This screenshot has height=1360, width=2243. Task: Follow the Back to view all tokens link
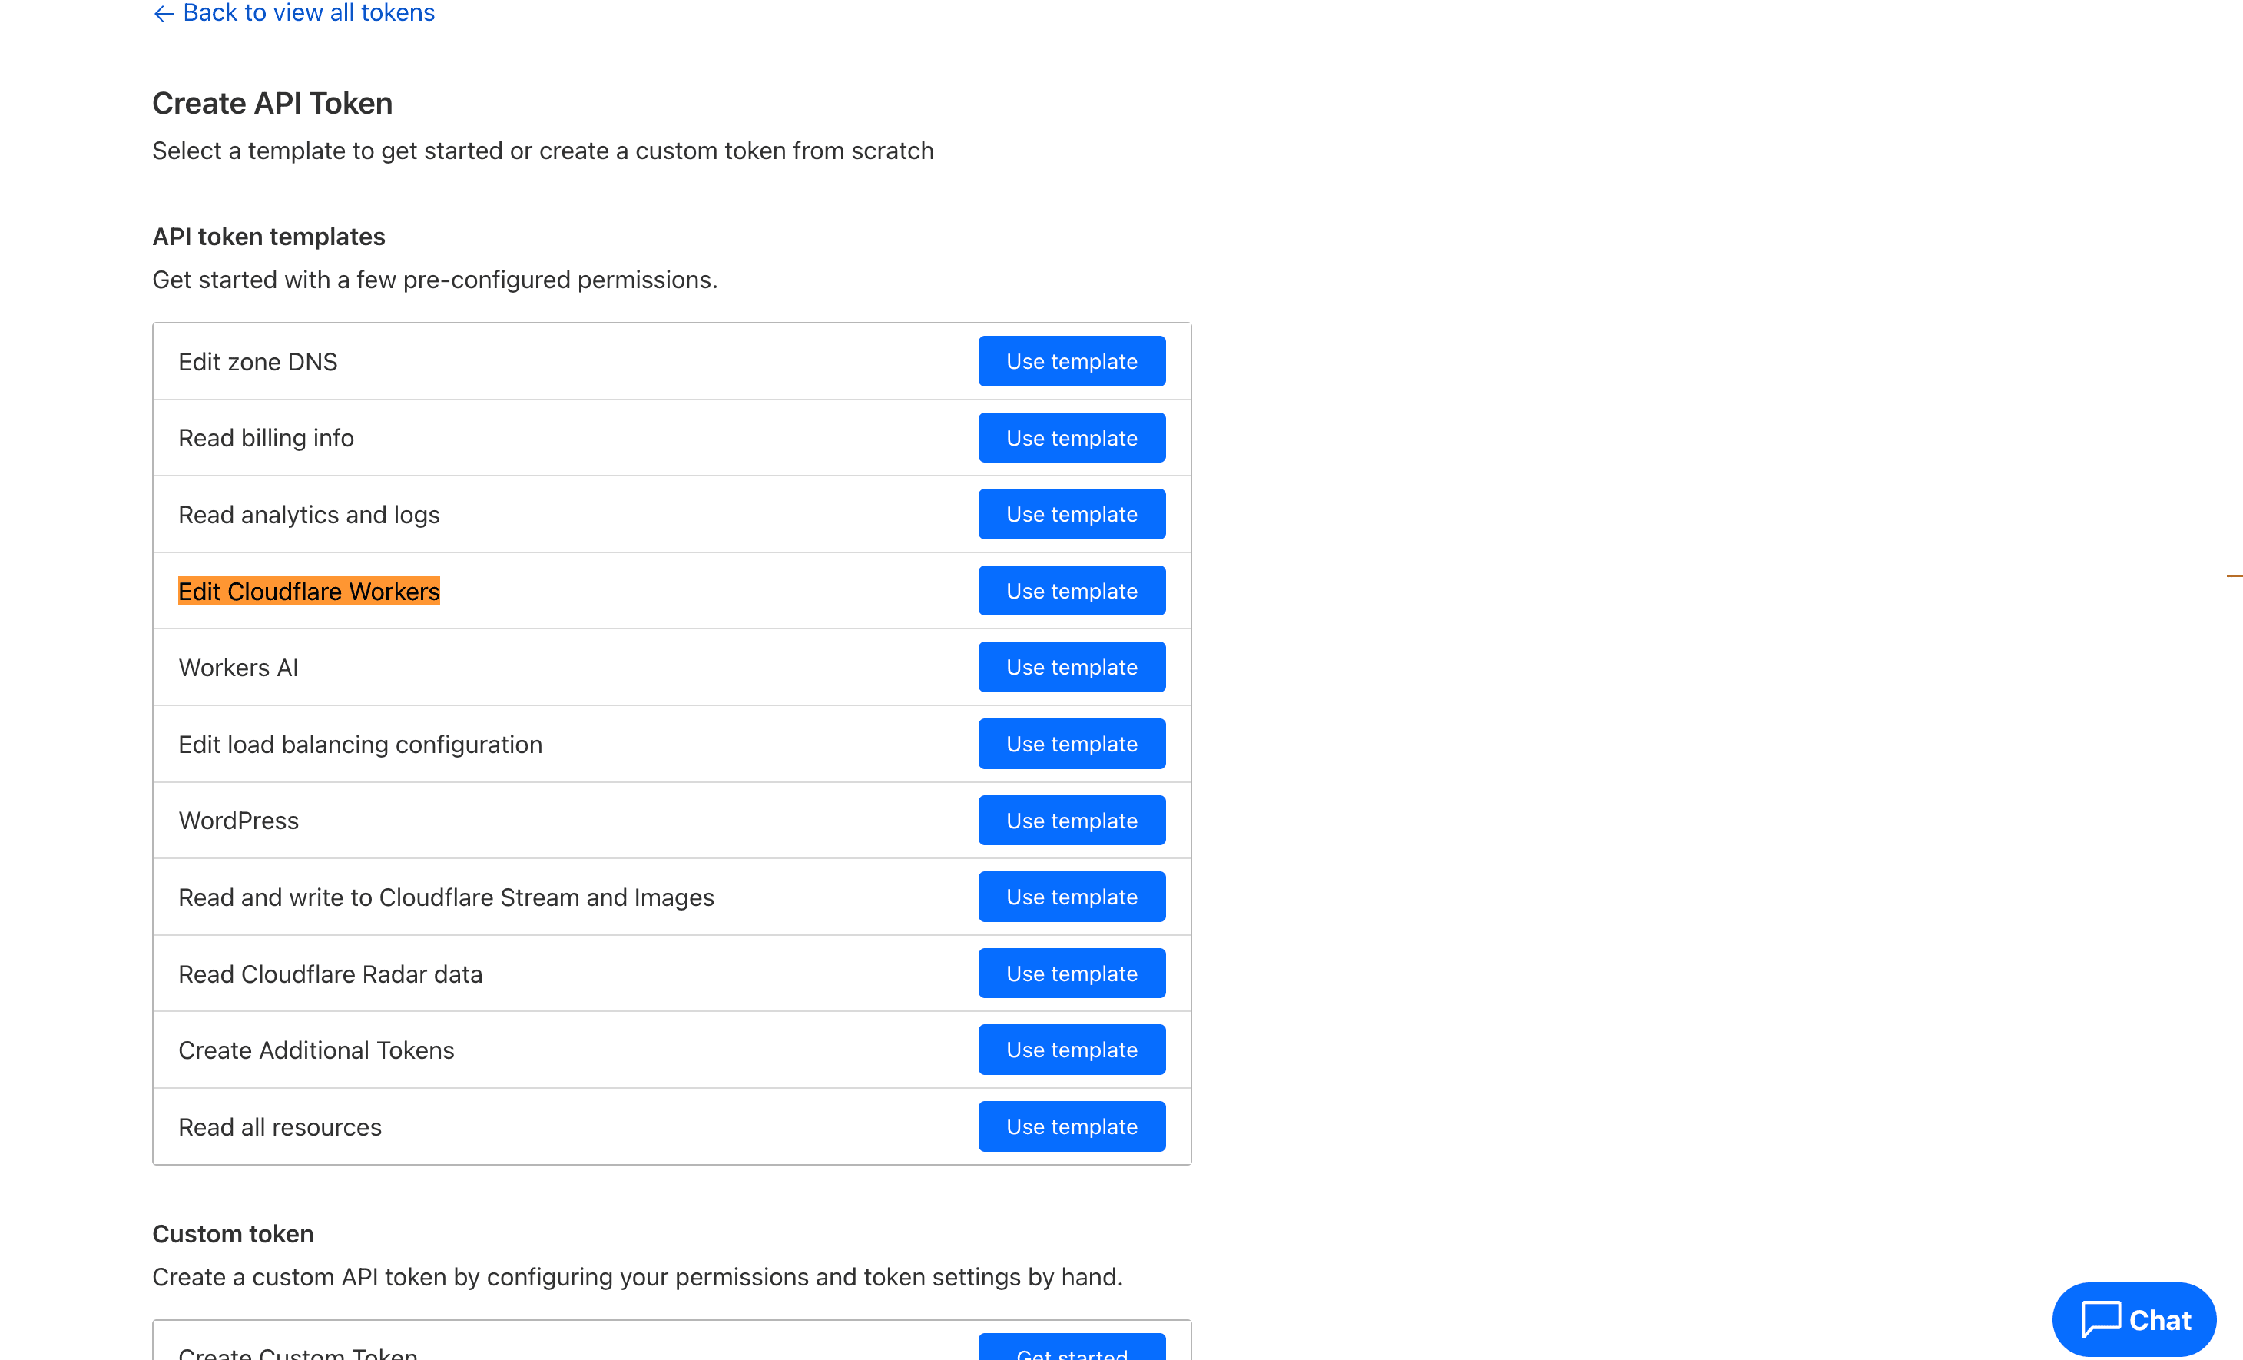pyautogui.click(x=309, y=13)
